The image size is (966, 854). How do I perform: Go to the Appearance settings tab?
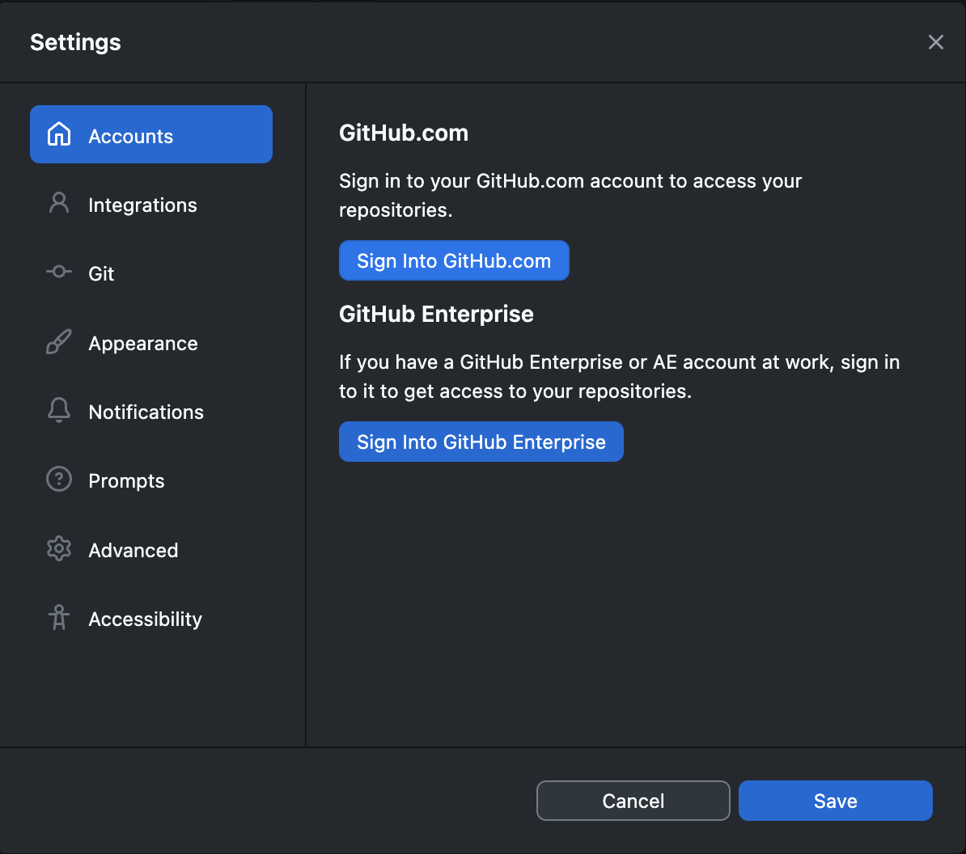tap(143, 344)
